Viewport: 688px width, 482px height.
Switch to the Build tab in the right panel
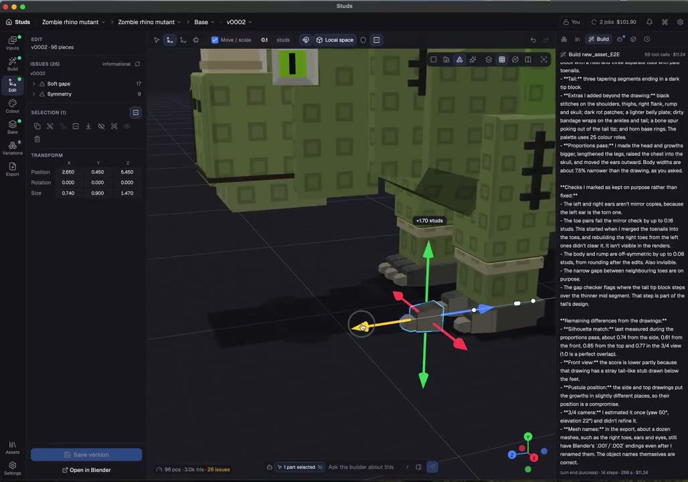[598, 39]
